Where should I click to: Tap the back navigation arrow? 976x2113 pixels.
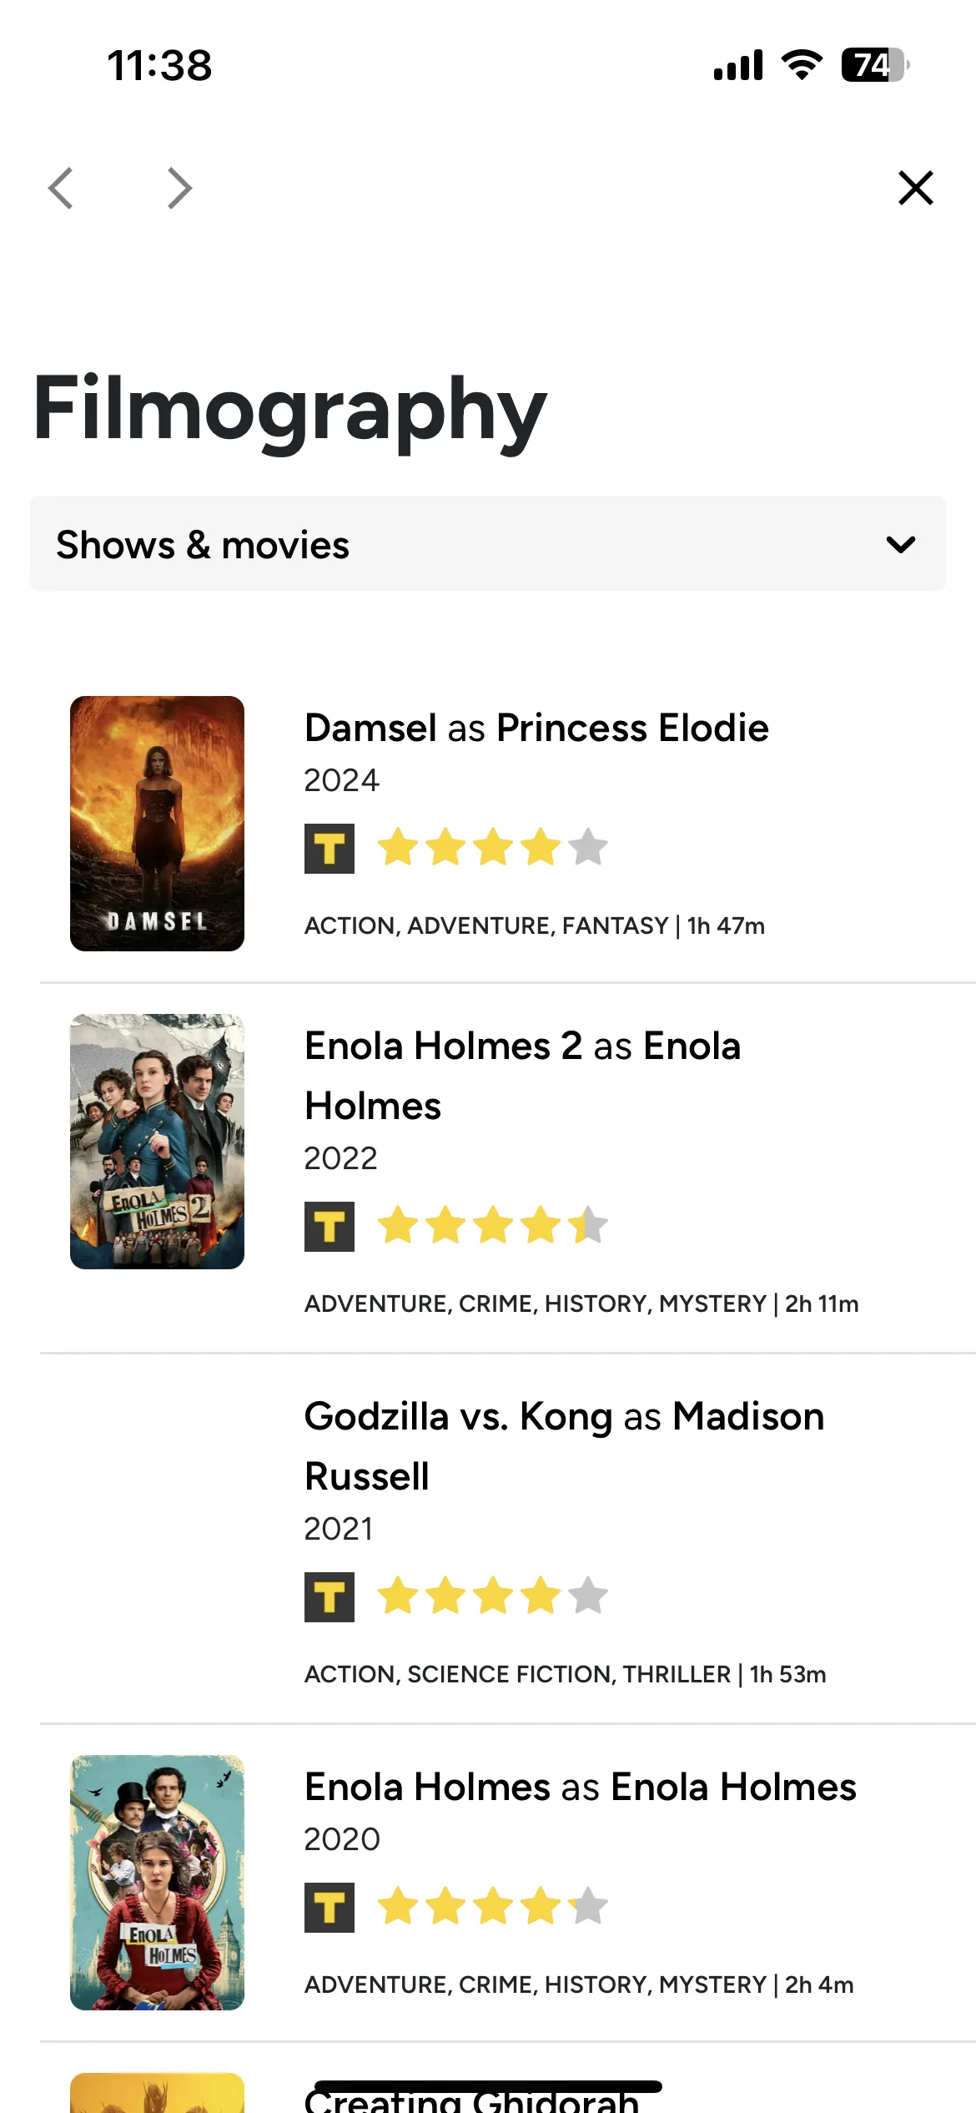tap(61, 188)
